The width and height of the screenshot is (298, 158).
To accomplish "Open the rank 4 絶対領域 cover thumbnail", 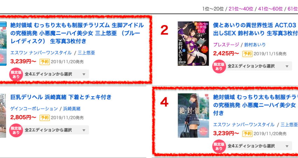I will (x=193, y=116).
